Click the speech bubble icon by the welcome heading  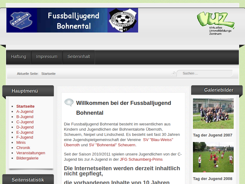69,102
